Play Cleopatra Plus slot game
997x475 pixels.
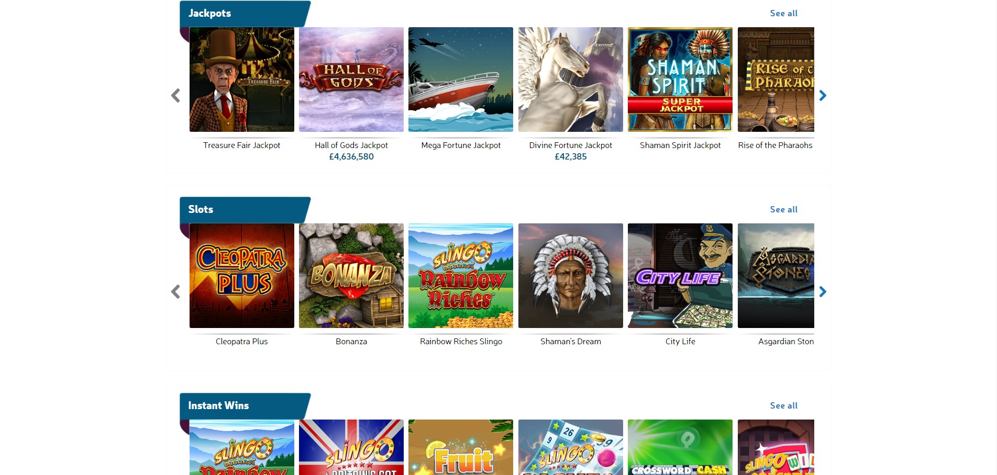pyautogui.click(x=241, y=276)
